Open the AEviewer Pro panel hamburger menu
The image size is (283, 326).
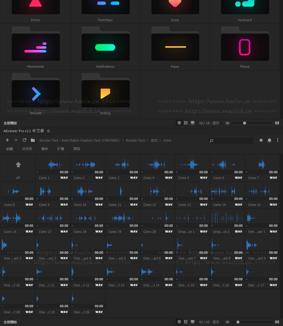pos(48,131)
